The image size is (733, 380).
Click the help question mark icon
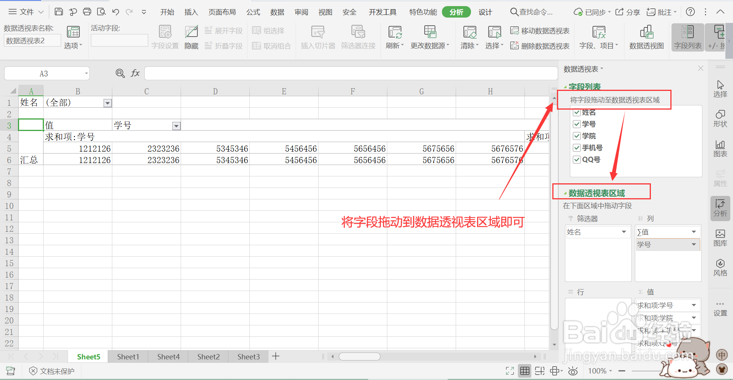pos(690,12)
